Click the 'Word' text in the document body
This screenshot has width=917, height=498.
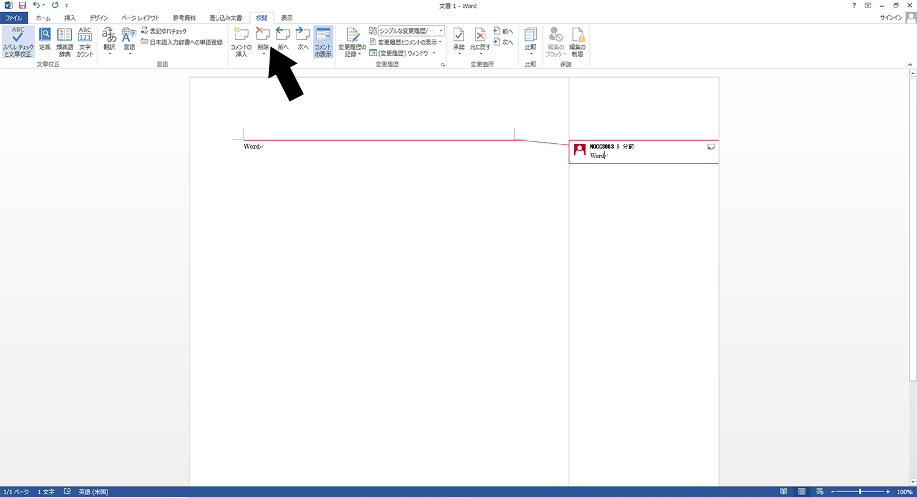(x=251, y=146)
